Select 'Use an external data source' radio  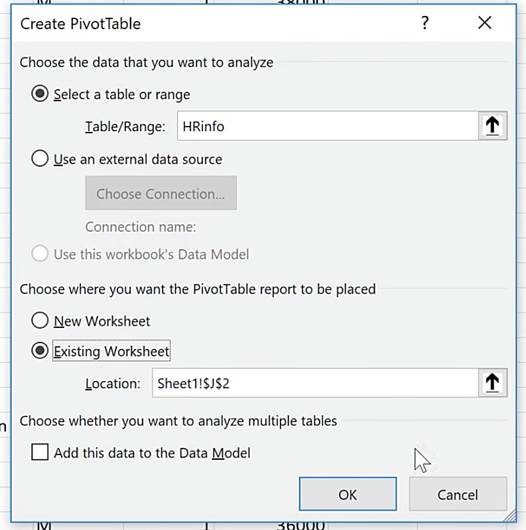point(40,159)
